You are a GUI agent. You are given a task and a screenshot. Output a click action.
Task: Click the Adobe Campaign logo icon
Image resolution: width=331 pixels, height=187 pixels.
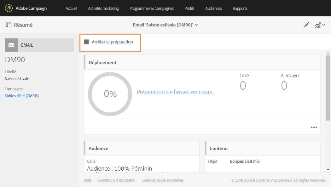pos(9,8)
